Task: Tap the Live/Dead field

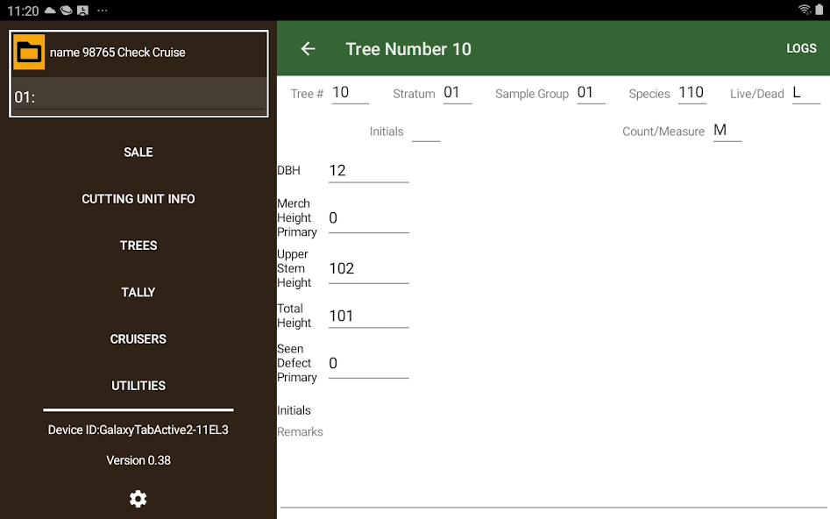Action: 805,93
